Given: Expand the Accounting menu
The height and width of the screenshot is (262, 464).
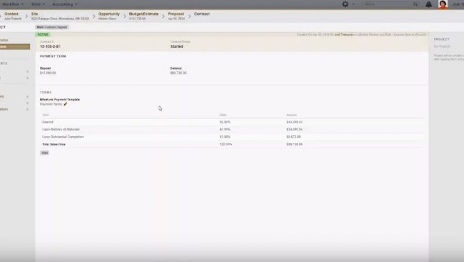Looking at the screenshot, I should 64,4.
